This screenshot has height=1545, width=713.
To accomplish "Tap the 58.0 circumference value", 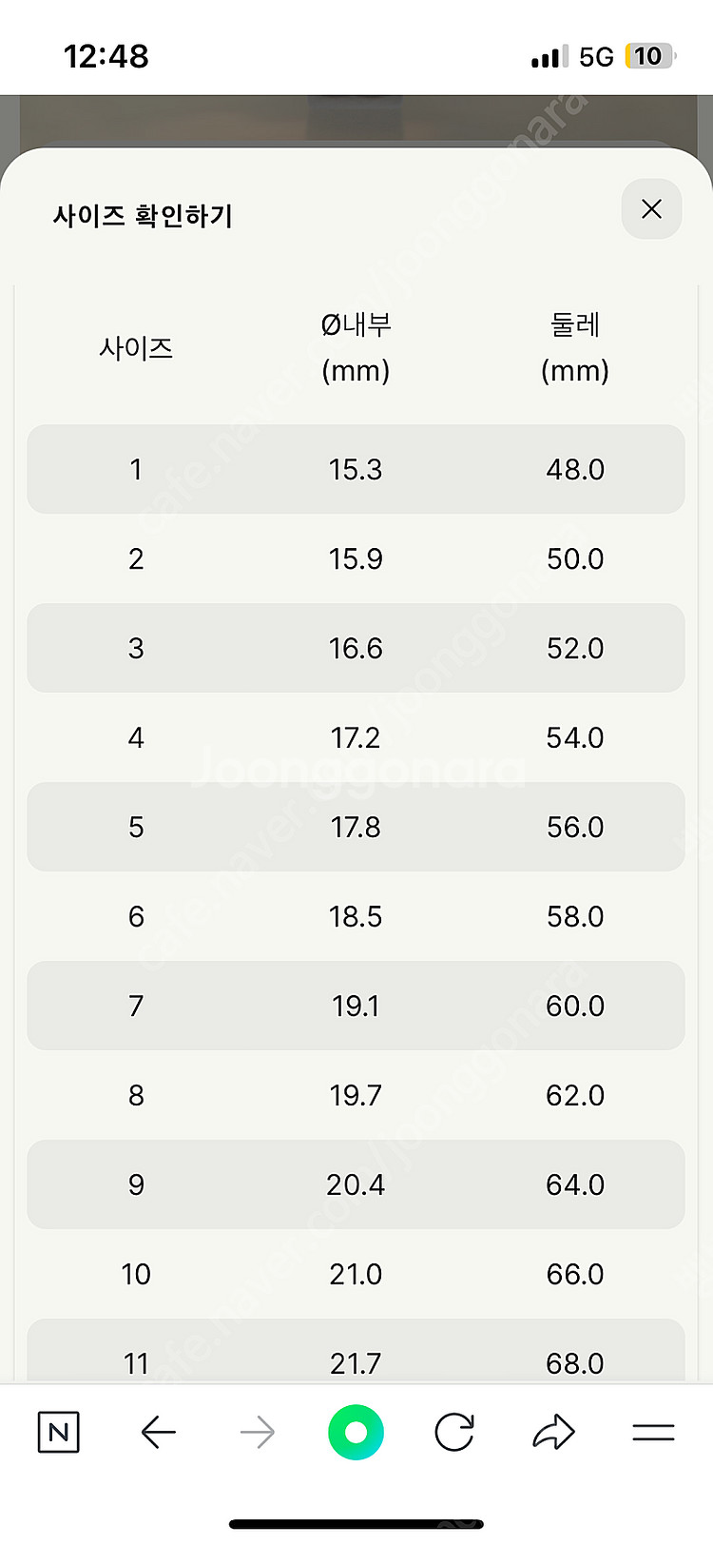I will (575, 916).
